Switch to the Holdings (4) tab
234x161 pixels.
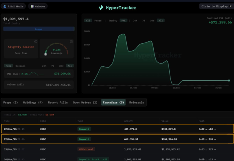coord(32,103)
